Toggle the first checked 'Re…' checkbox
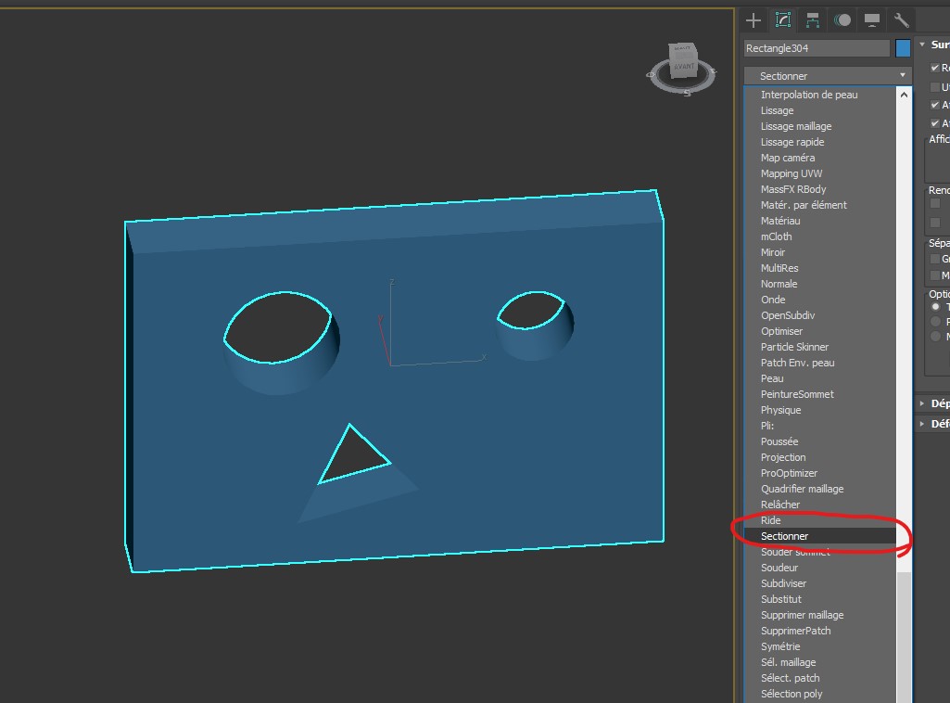The width and height of the screenshot is (950, 703). (935, 68)
